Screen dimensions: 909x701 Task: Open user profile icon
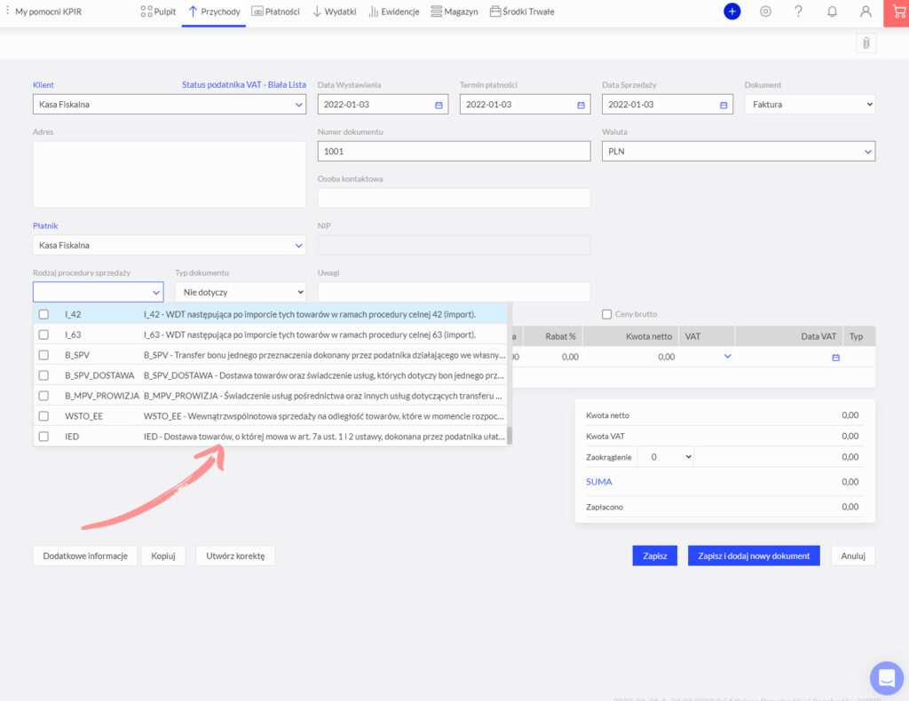[866, 11]
